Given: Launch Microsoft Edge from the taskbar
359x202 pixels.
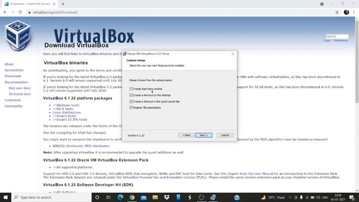Looking at the screenshot, I should 121,197.
